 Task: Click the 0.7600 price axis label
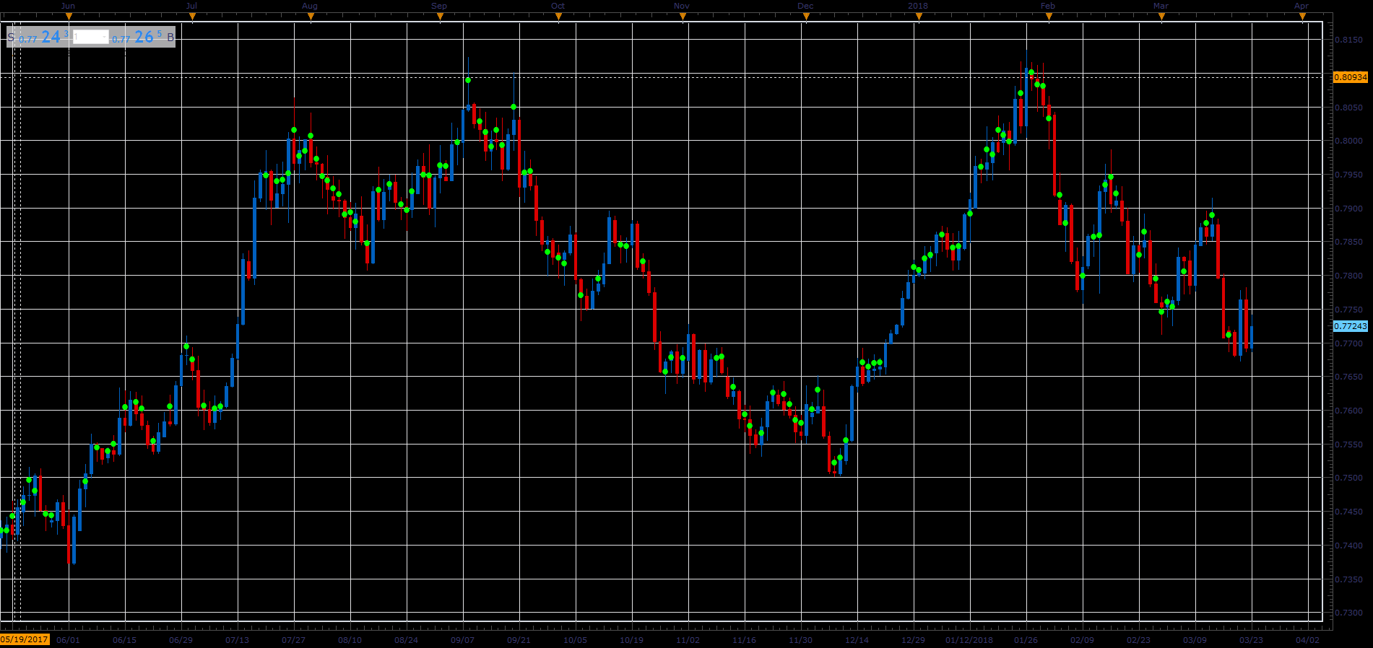1348,411
